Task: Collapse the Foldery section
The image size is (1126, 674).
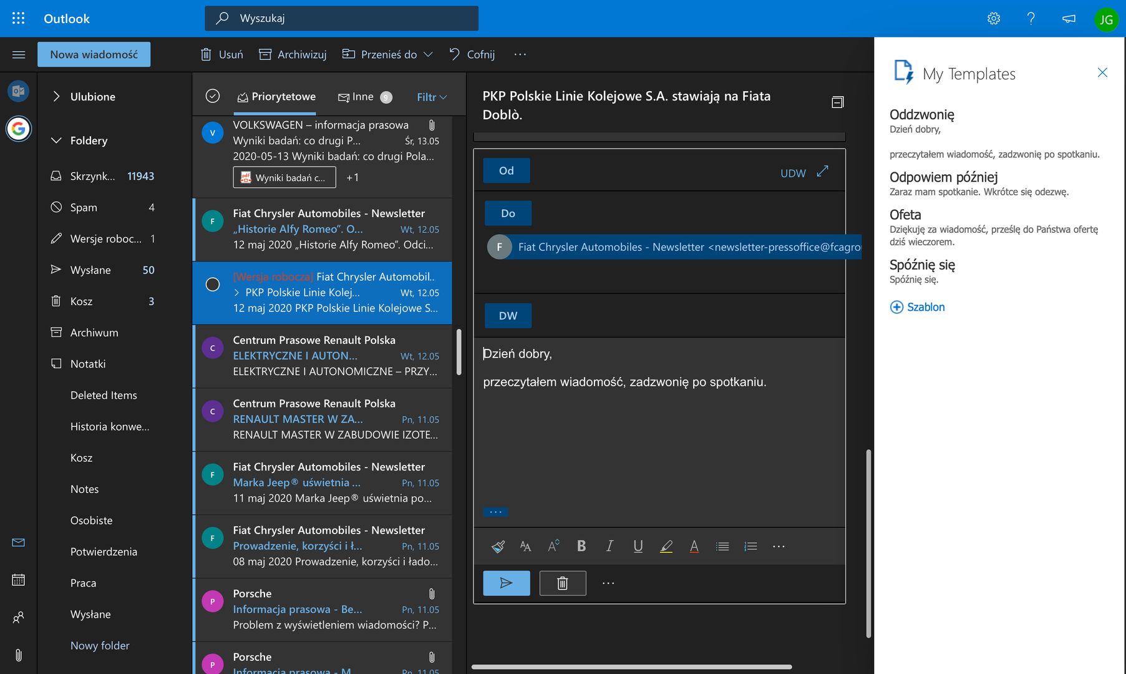Action: click(x=56, y=140)
